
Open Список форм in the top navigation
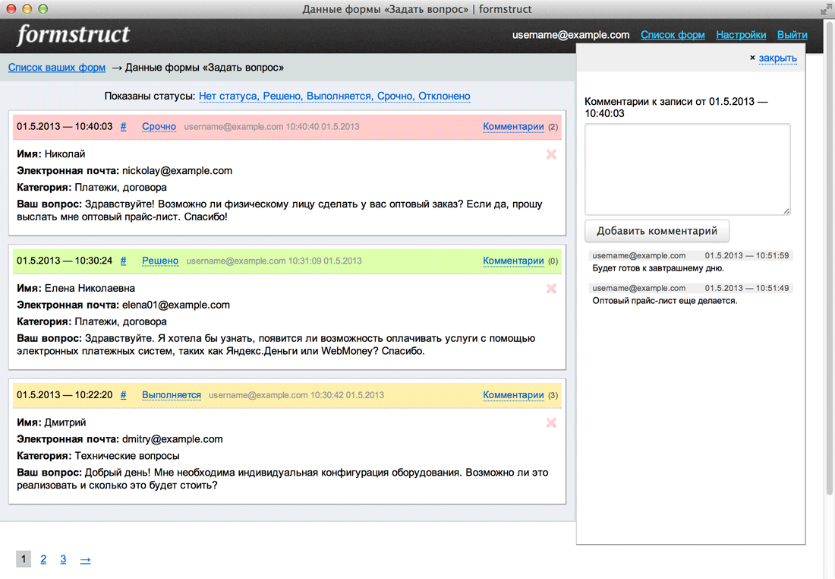(673, 35)
